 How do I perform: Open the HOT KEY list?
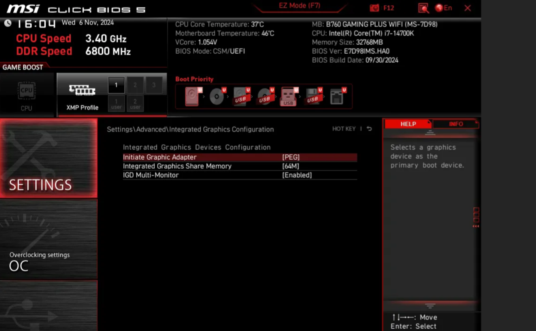(x=344, y=129)
